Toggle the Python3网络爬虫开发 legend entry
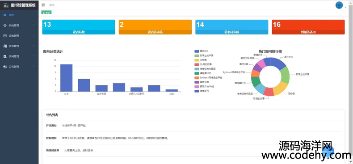This screenshot has height=164, width=353. tap(208, 77)
